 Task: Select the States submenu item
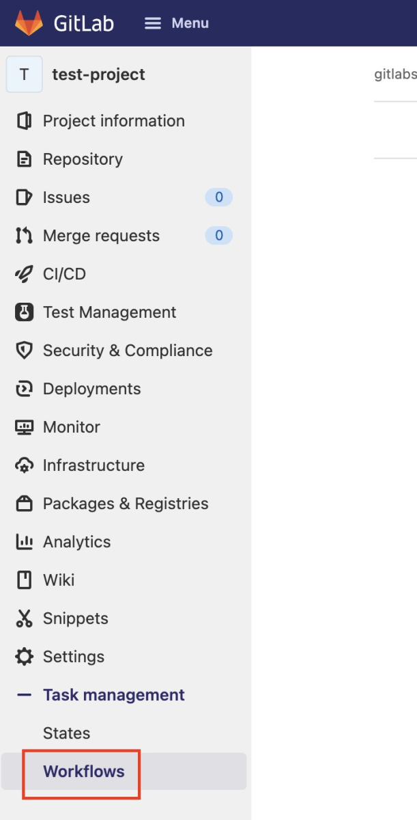tap(66, 733)
